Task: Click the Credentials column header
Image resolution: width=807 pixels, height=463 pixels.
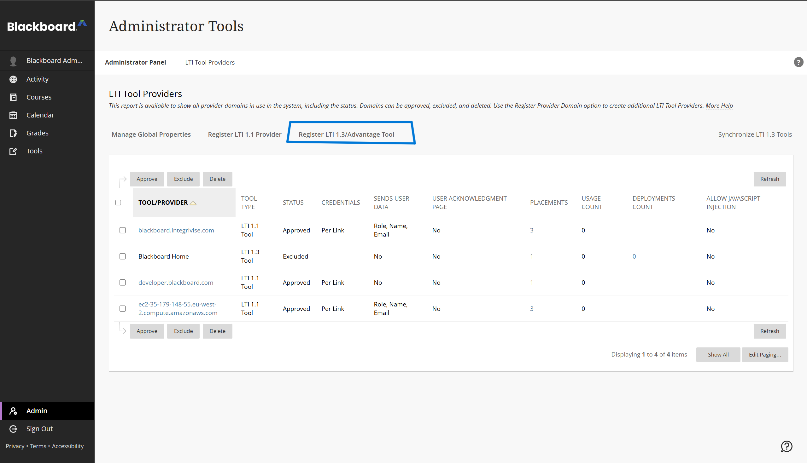Action: tap(341, 203)
